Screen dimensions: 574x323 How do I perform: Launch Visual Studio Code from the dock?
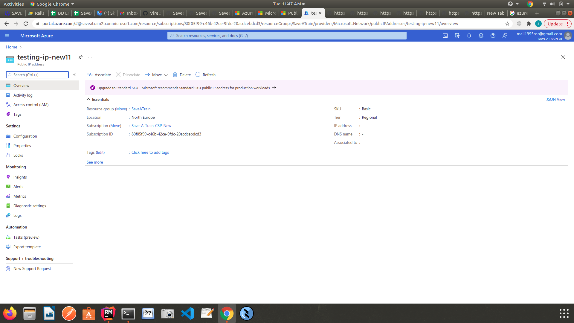(187, 313)
